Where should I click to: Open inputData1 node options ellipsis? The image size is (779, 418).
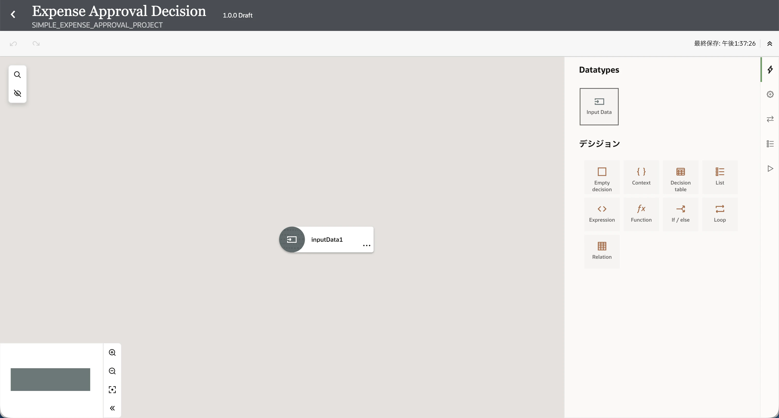pyautogui.click(x=367, y=245)
